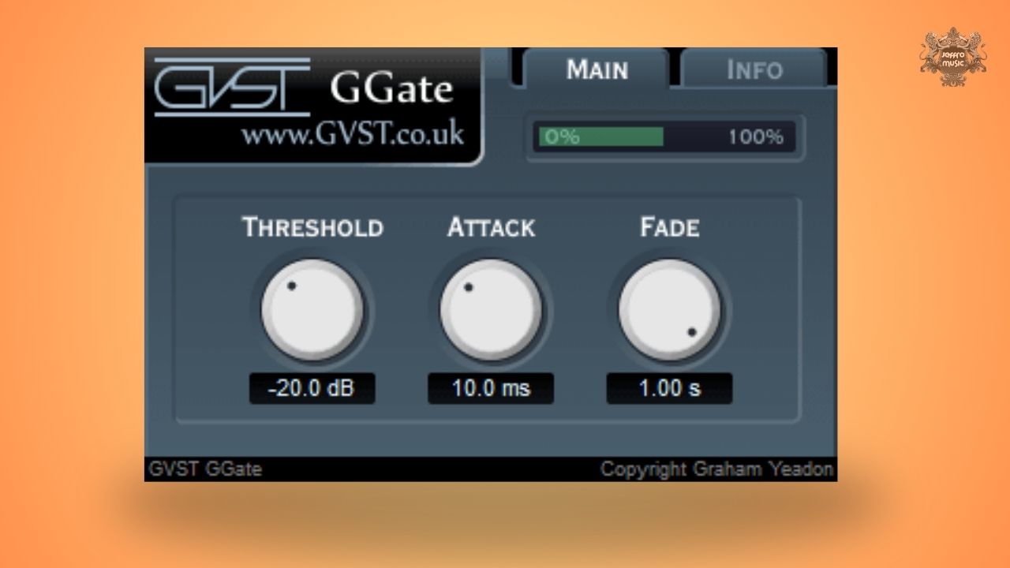Click the 100% end of the meter
Viewport: 1010px width, 568px height.
(755, 137)
